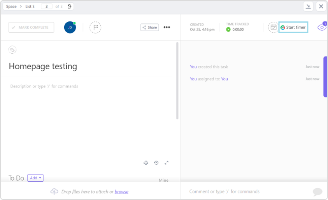Expand description to full screen
Screen dimensions: 328x200
coord(167,163)
